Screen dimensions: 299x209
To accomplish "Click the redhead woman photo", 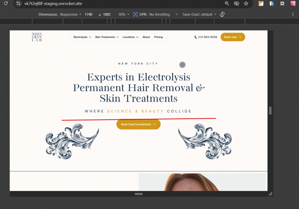I will point(202,182).
